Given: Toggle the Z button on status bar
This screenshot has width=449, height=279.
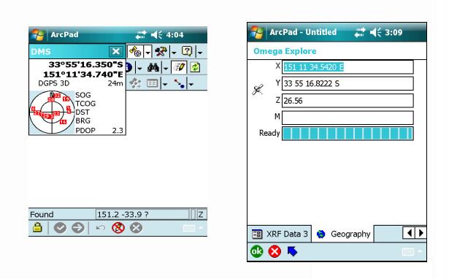Looking at the screenshot, I should [201, 214].
